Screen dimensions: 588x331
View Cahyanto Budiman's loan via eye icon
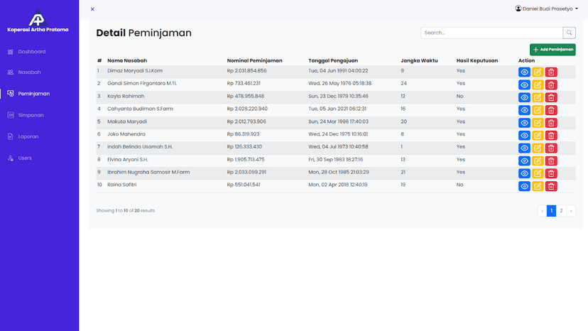pos(525,110)
